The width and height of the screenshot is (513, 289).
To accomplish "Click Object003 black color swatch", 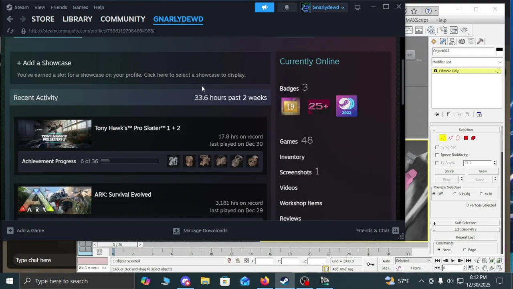I will coord(499,51).
